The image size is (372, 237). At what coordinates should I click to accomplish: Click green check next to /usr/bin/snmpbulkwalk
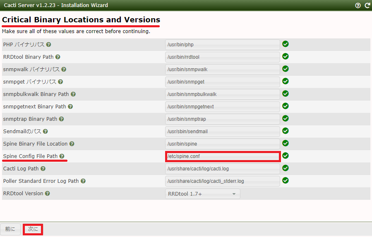[286, 93]
